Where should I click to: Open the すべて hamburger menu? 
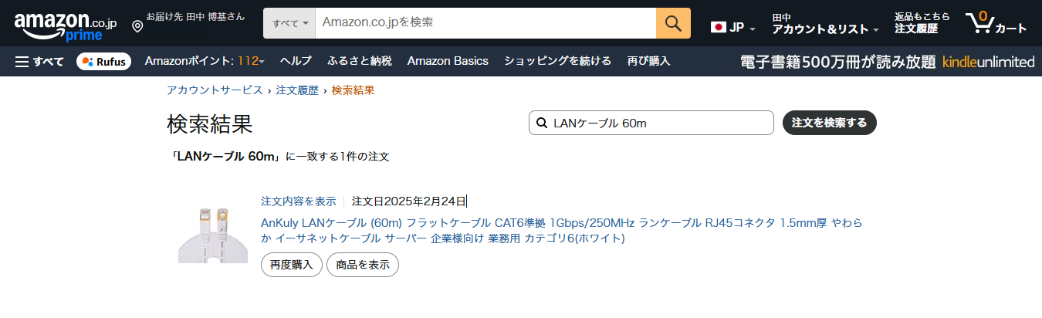coord(39,61)
